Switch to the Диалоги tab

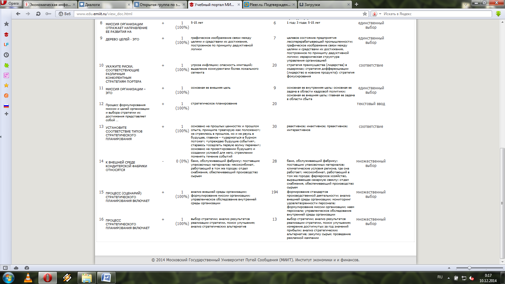click(105, 4)
